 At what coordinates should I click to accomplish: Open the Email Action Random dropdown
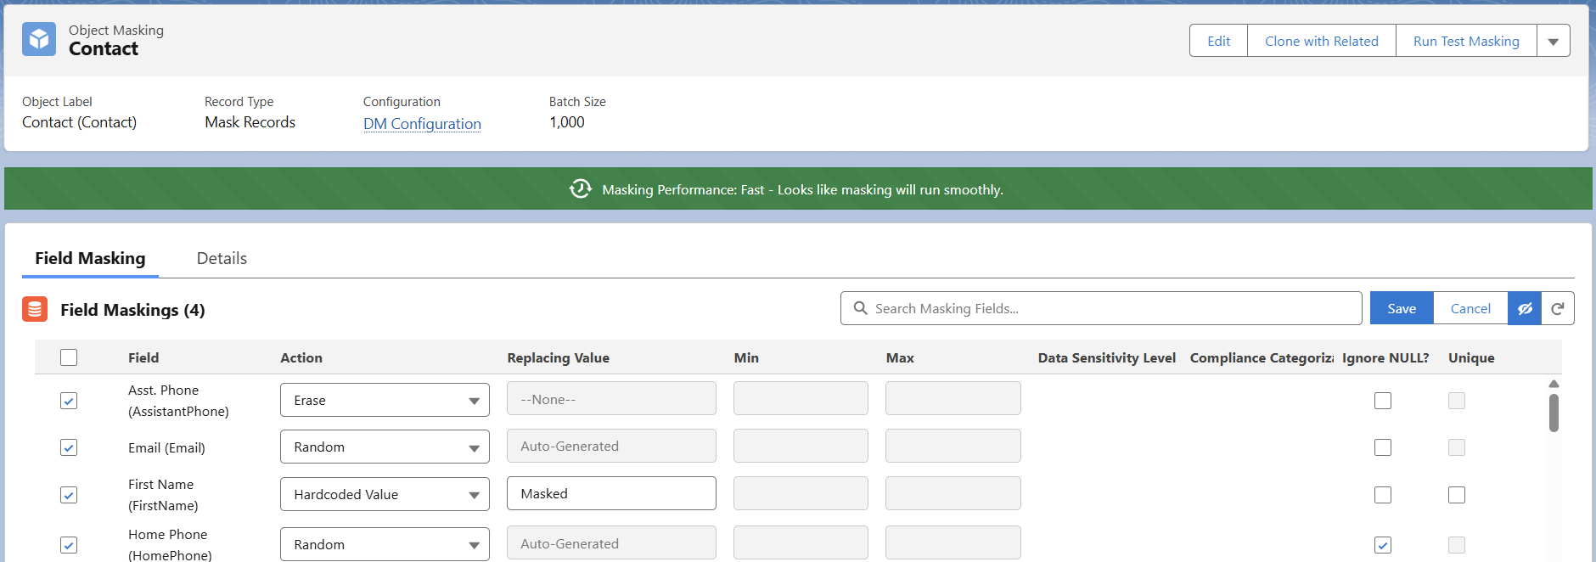[x=385, y=447]
